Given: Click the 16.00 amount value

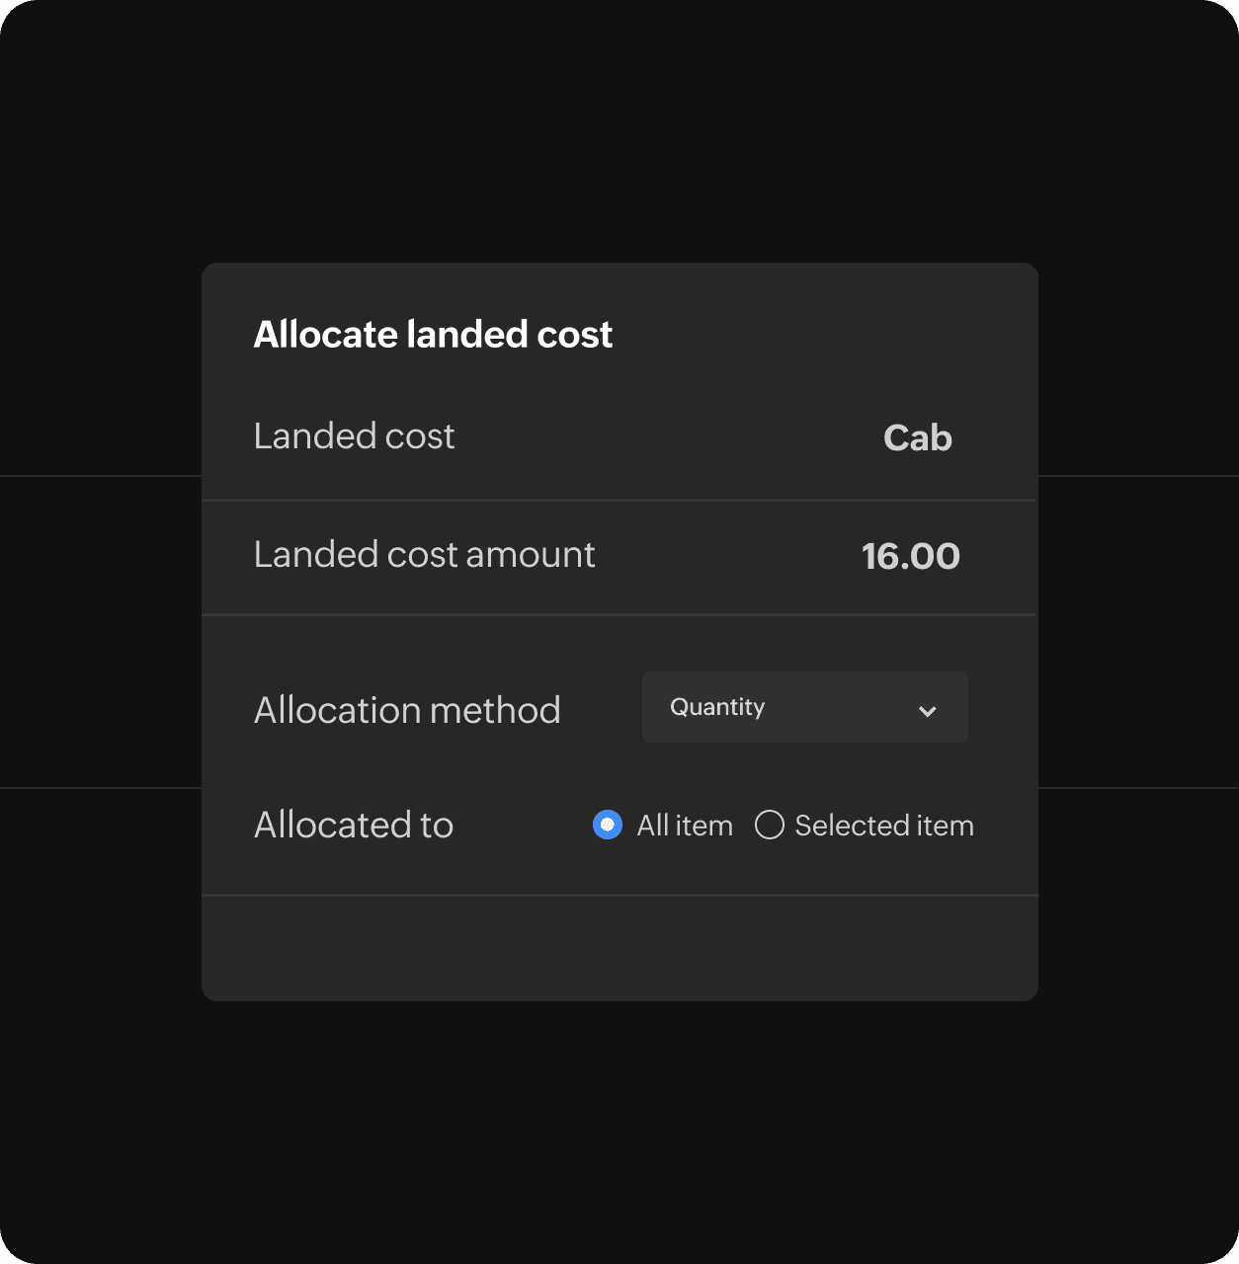Looking at the screenshot, I should pos(910,556).
